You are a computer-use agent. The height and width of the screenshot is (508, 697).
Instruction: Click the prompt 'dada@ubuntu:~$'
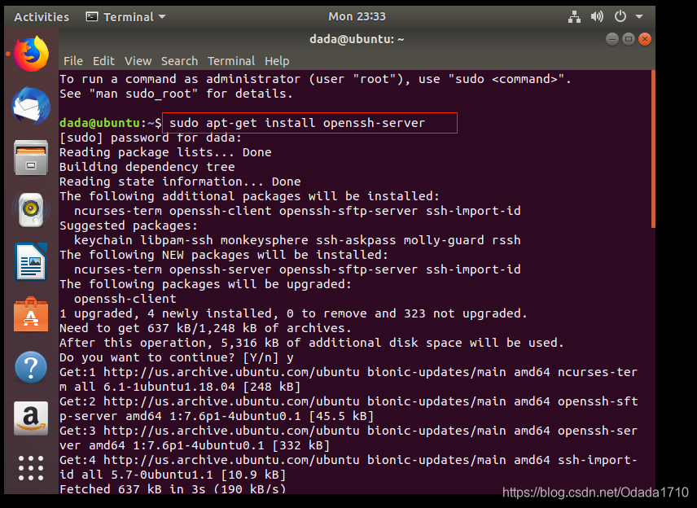pos(110,123)
